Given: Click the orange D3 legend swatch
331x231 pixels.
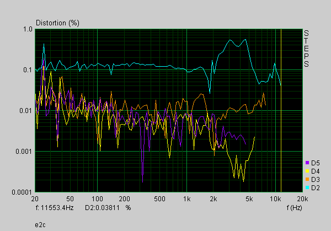Looking at the screenshot, I should point(307,179).
